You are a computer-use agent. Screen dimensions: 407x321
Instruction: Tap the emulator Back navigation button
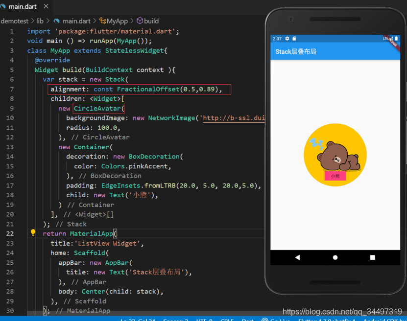coord(297,257)
